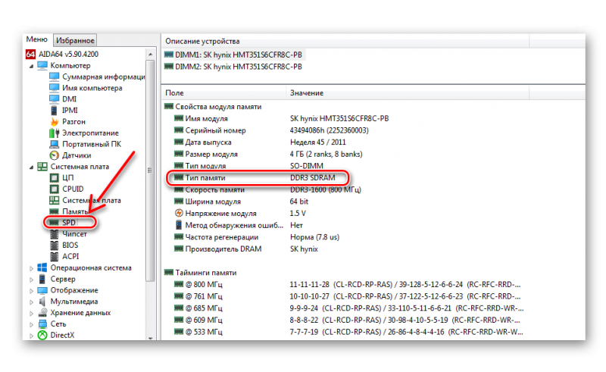Screen dimensions: 606x372
Task: Collapse the Компьютер tree node
Action: (x=31, y=66)
